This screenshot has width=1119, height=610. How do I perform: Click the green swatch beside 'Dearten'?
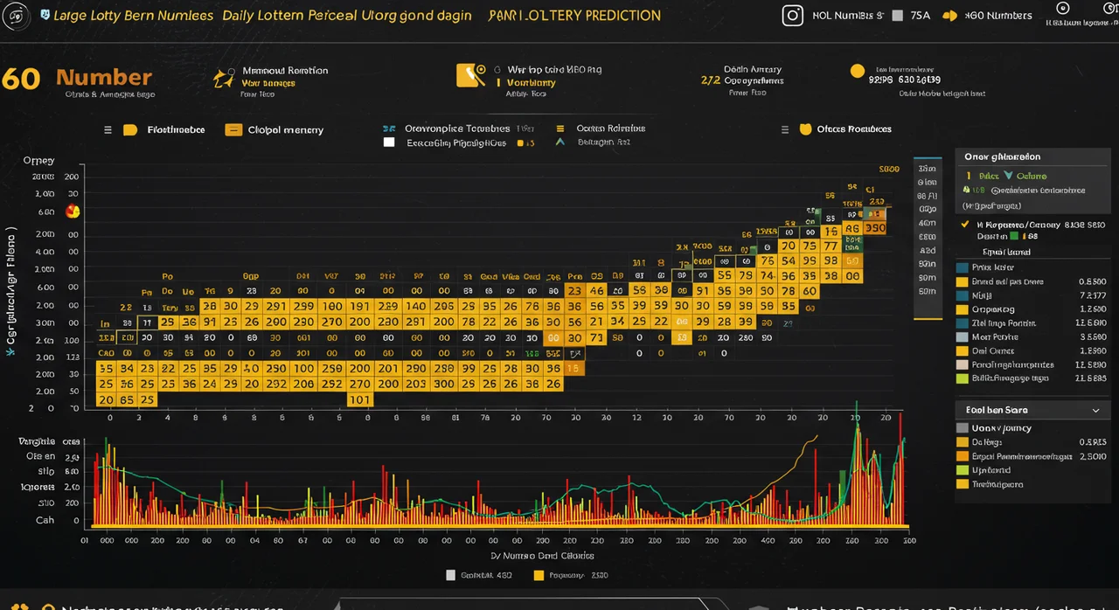pos(1014,236)
